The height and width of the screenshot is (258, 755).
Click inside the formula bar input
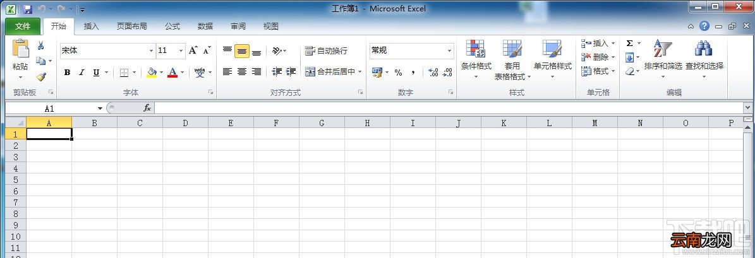click(x=449, y=108)
